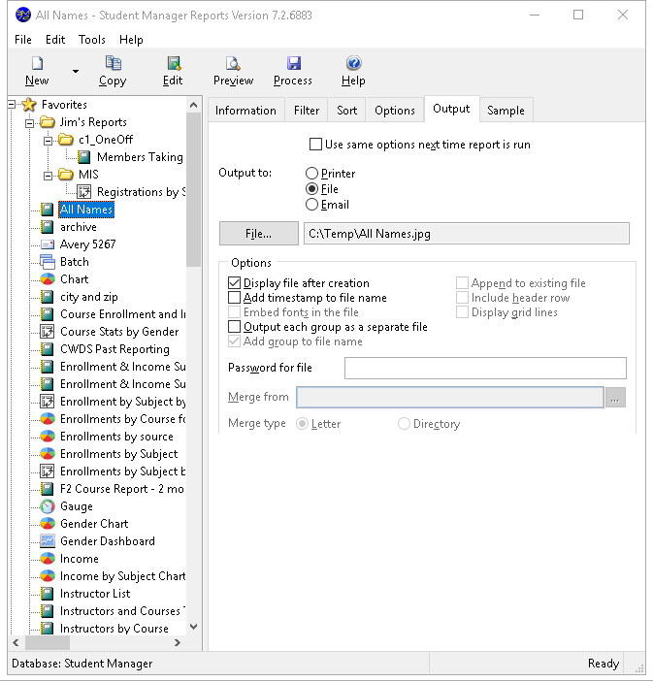
Task: Uncheck Display file after creation
Action: pyautogui.click(x=234, y=282)
